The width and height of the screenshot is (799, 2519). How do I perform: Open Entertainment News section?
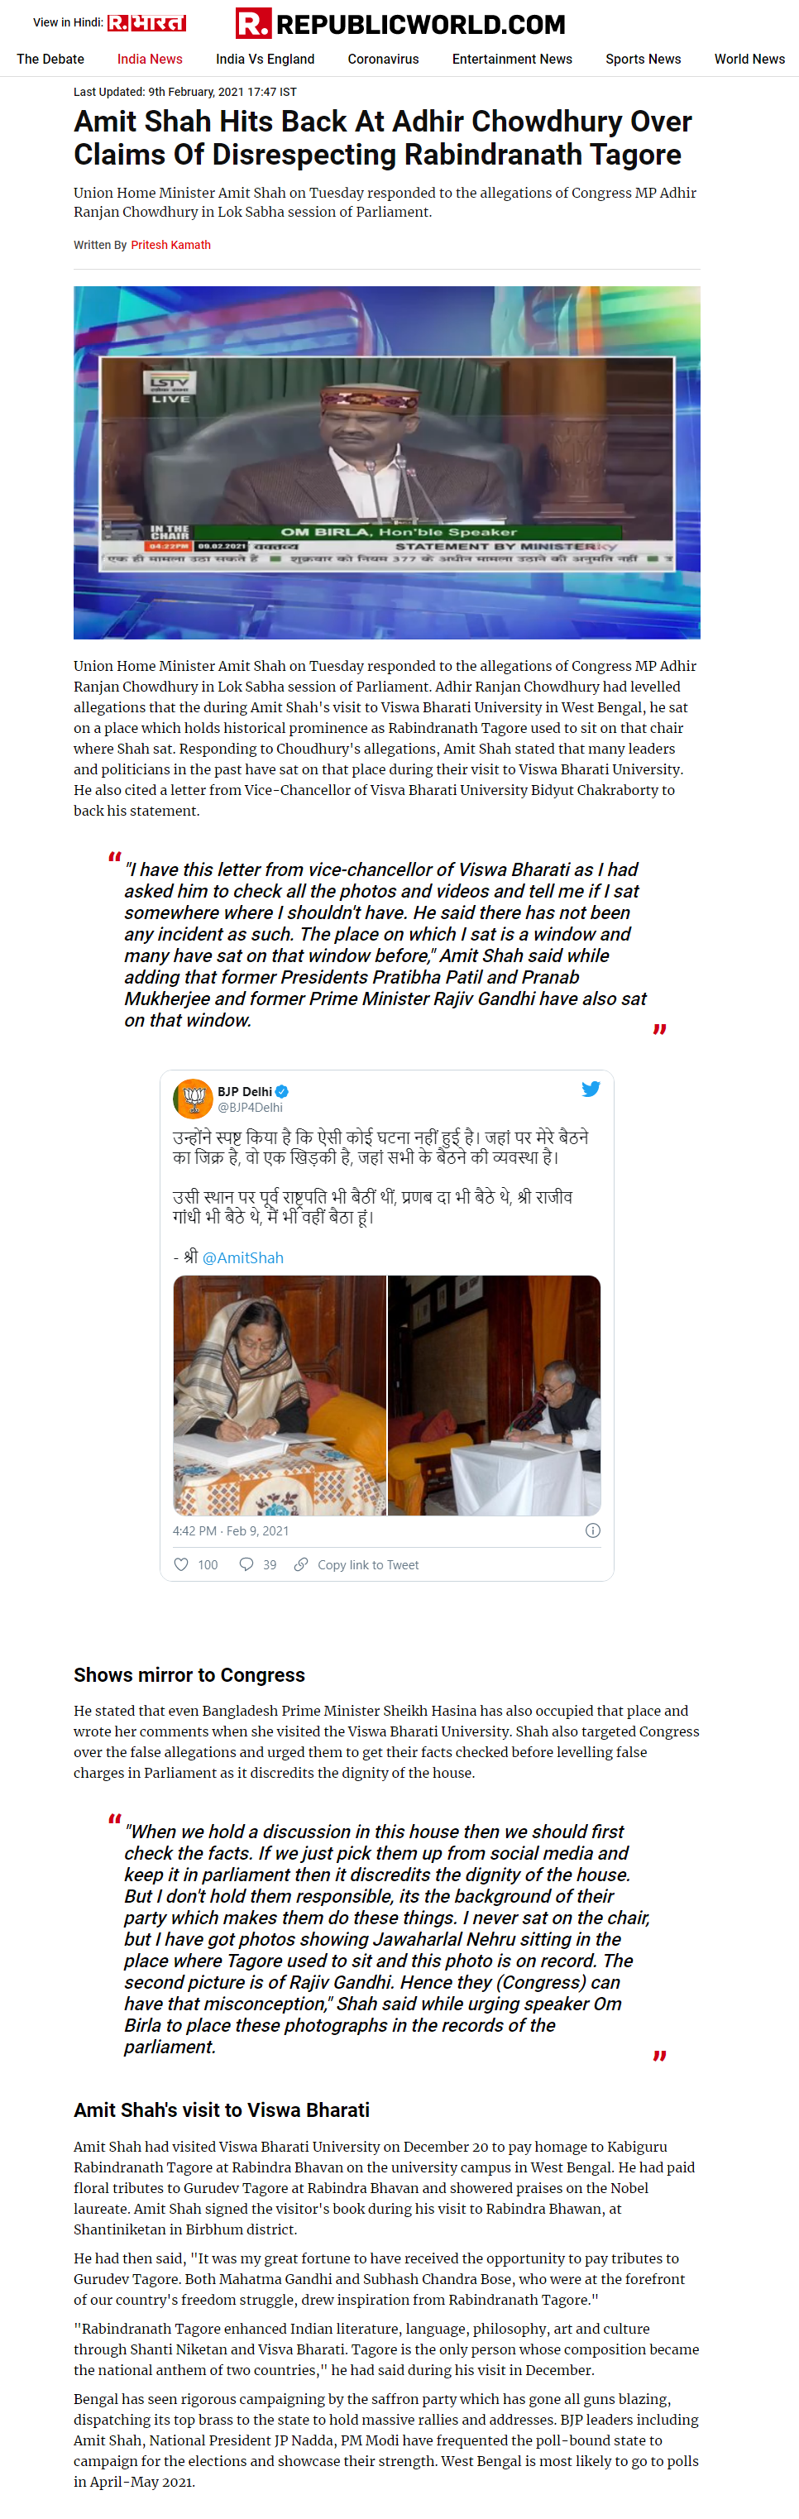(513, 59)
